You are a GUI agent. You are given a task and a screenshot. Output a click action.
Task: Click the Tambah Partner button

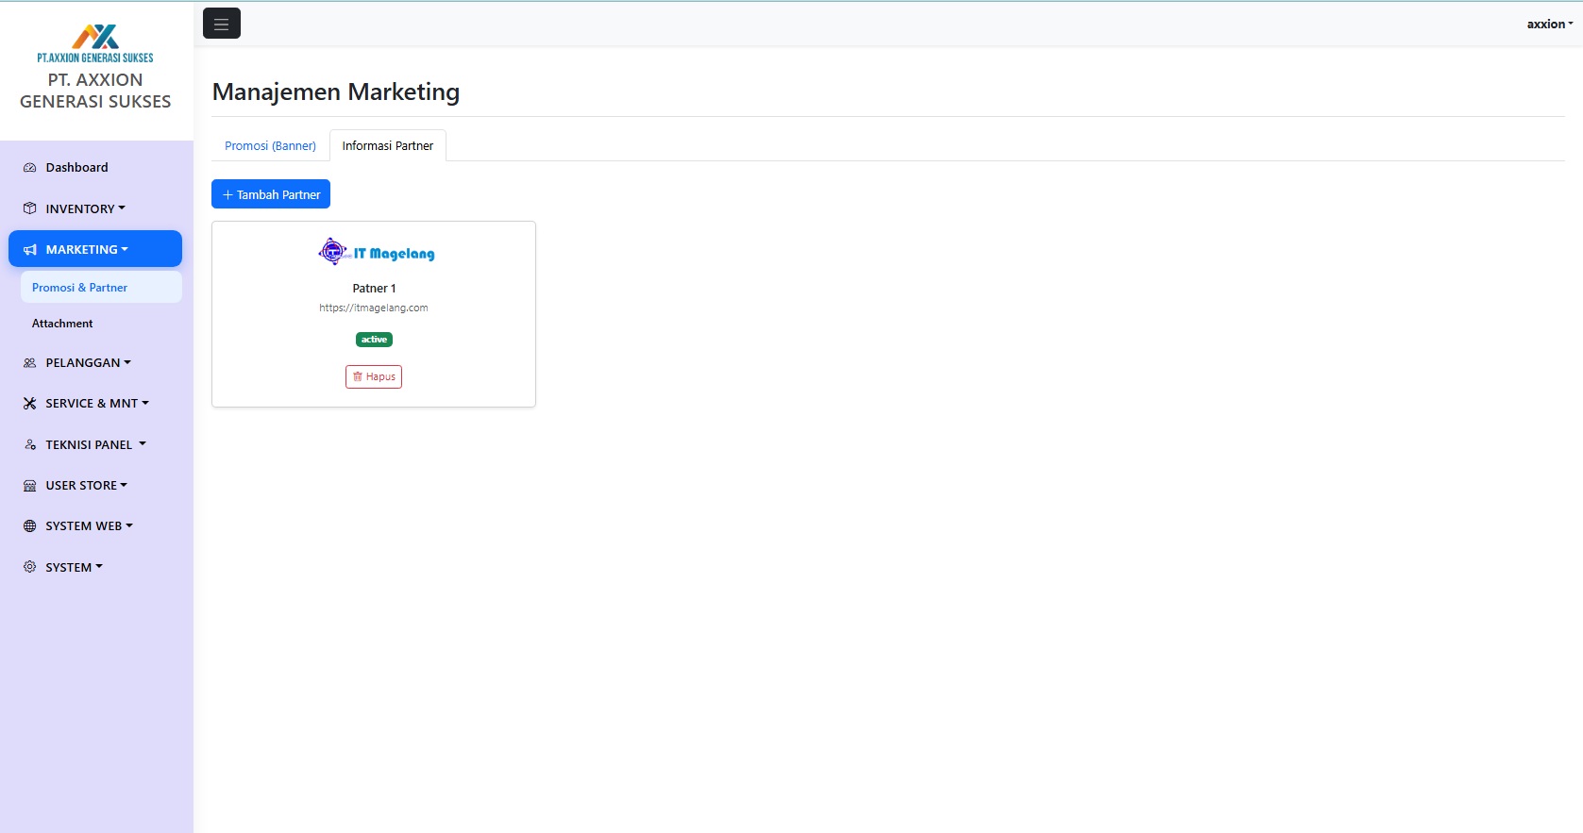pos(271,194)
